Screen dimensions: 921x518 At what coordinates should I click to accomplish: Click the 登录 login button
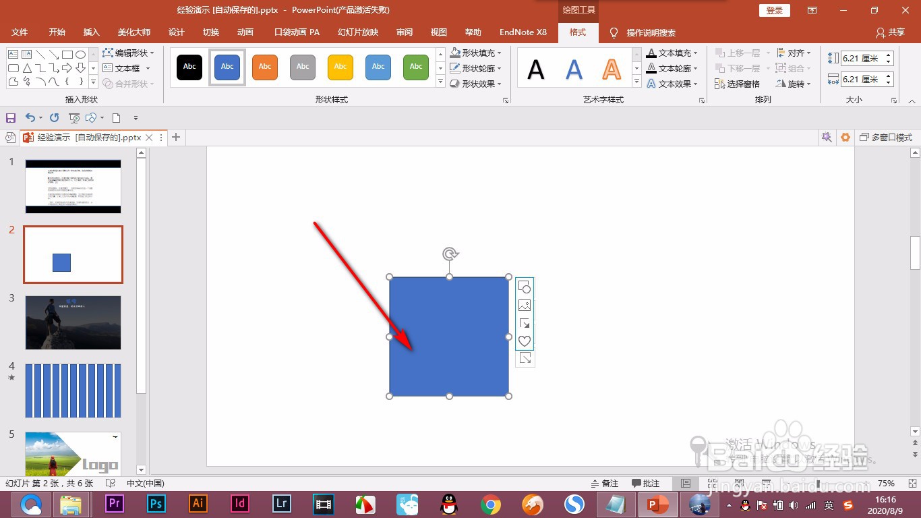(774, 10)
